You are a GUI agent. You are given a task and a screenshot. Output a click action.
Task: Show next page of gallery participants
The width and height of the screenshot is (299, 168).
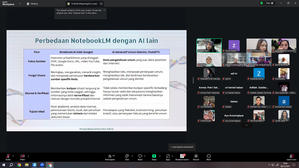pyautogui.click(x=247, y=125)
